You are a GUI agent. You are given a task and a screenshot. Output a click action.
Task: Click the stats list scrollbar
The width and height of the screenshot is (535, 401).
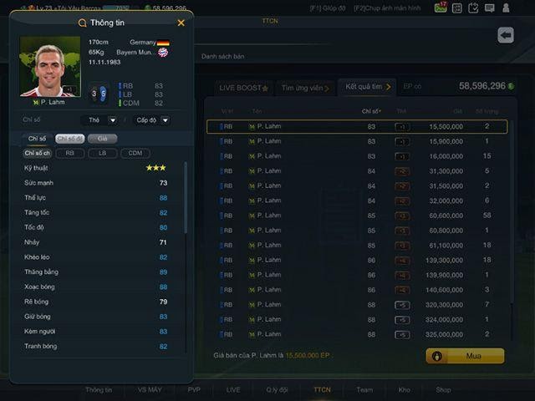pos(186,198)
